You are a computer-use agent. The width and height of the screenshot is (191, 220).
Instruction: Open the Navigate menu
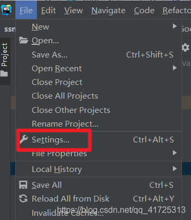[x=108, y=11]
